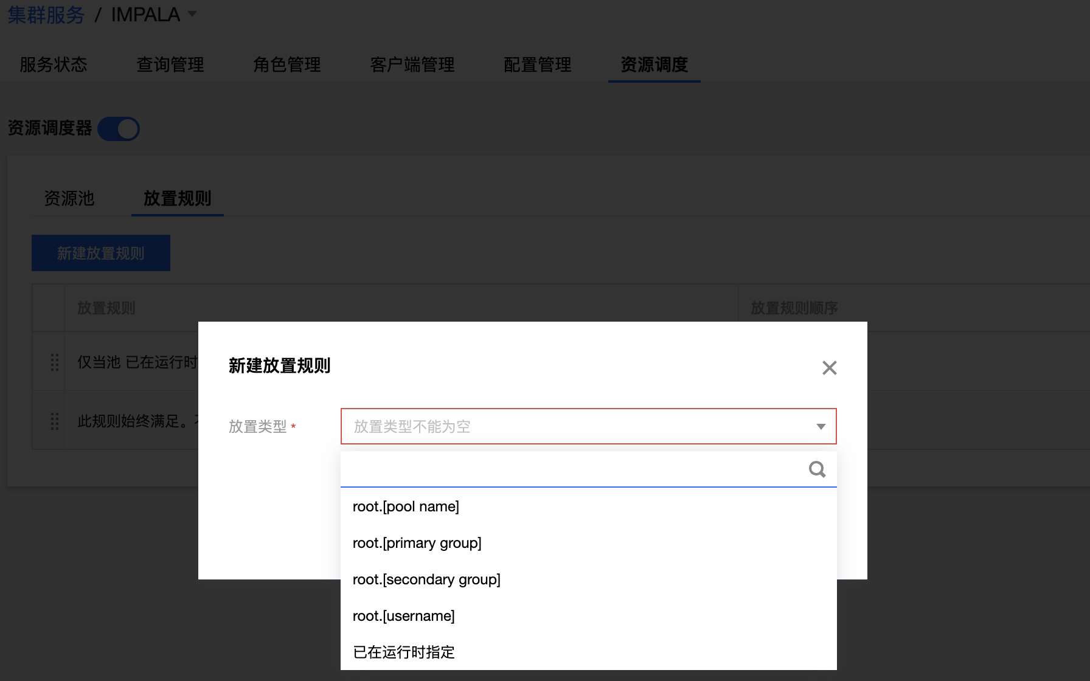Expand the IMPALA service dropdown arrow
1090x681 pixels.
(x=192, y=14)
